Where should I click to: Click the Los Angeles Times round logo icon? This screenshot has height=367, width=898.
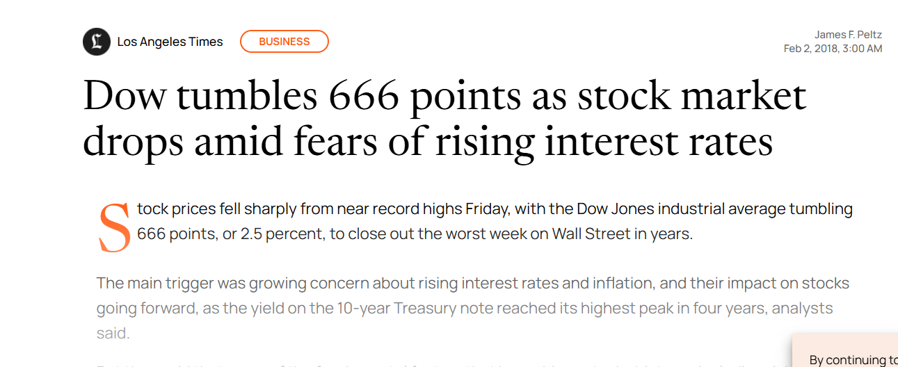97,42
